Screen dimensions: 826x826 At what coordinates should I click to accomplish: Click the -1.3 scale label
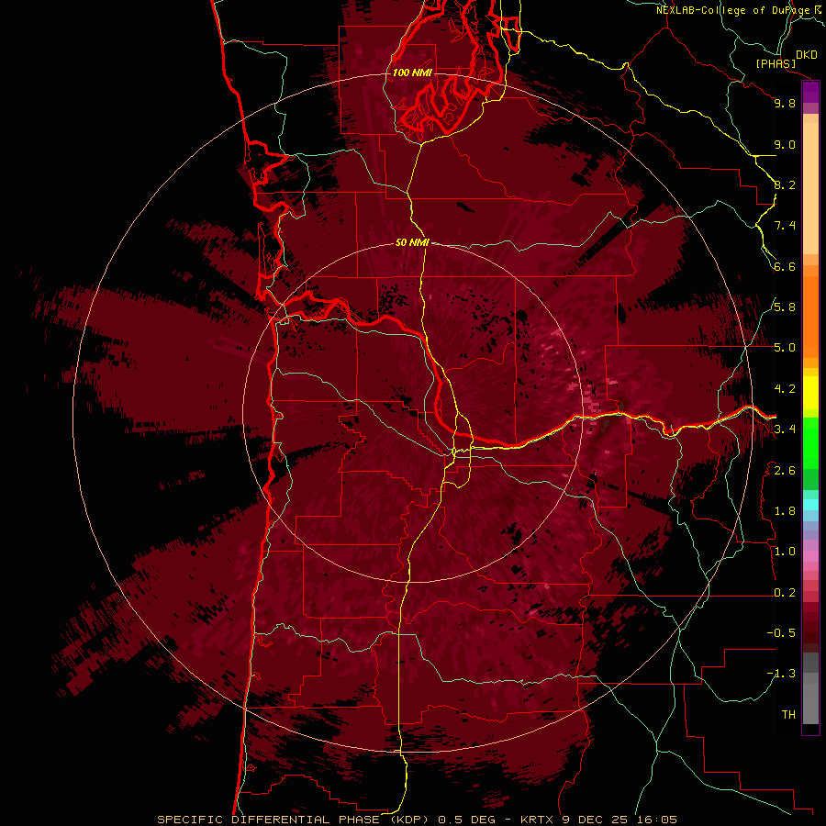click(781, 674)
